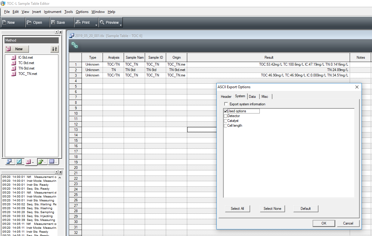
Task: Click the Default button in the dialog
Action: (305, 209)
